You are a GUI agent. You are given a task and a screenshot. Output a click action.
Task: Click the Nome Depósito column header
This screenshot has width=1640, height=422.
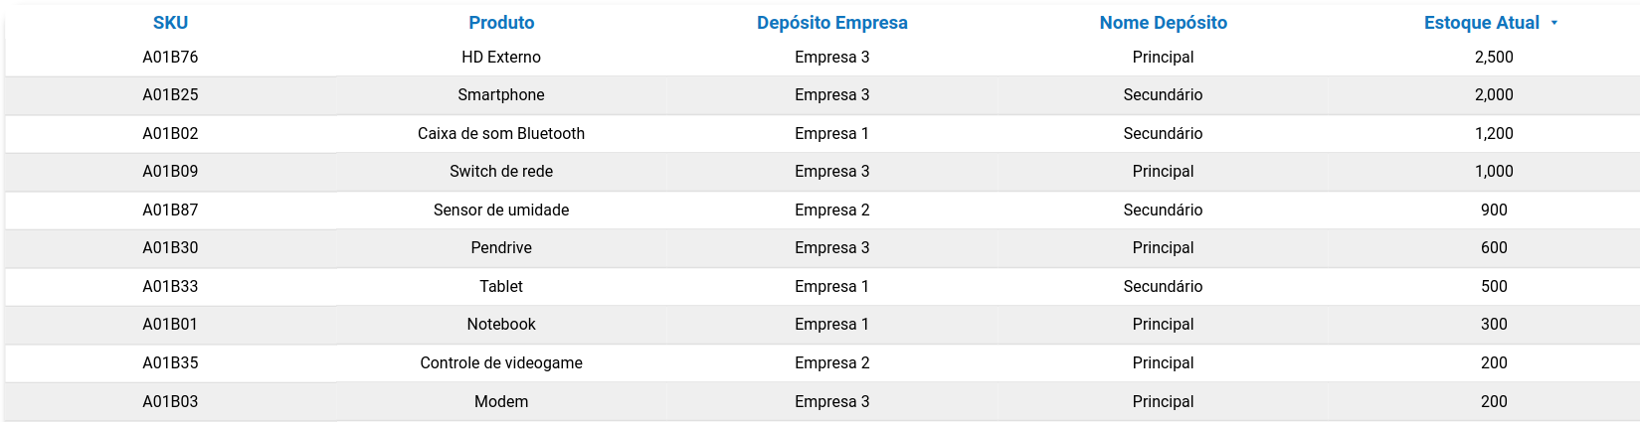1163,23
